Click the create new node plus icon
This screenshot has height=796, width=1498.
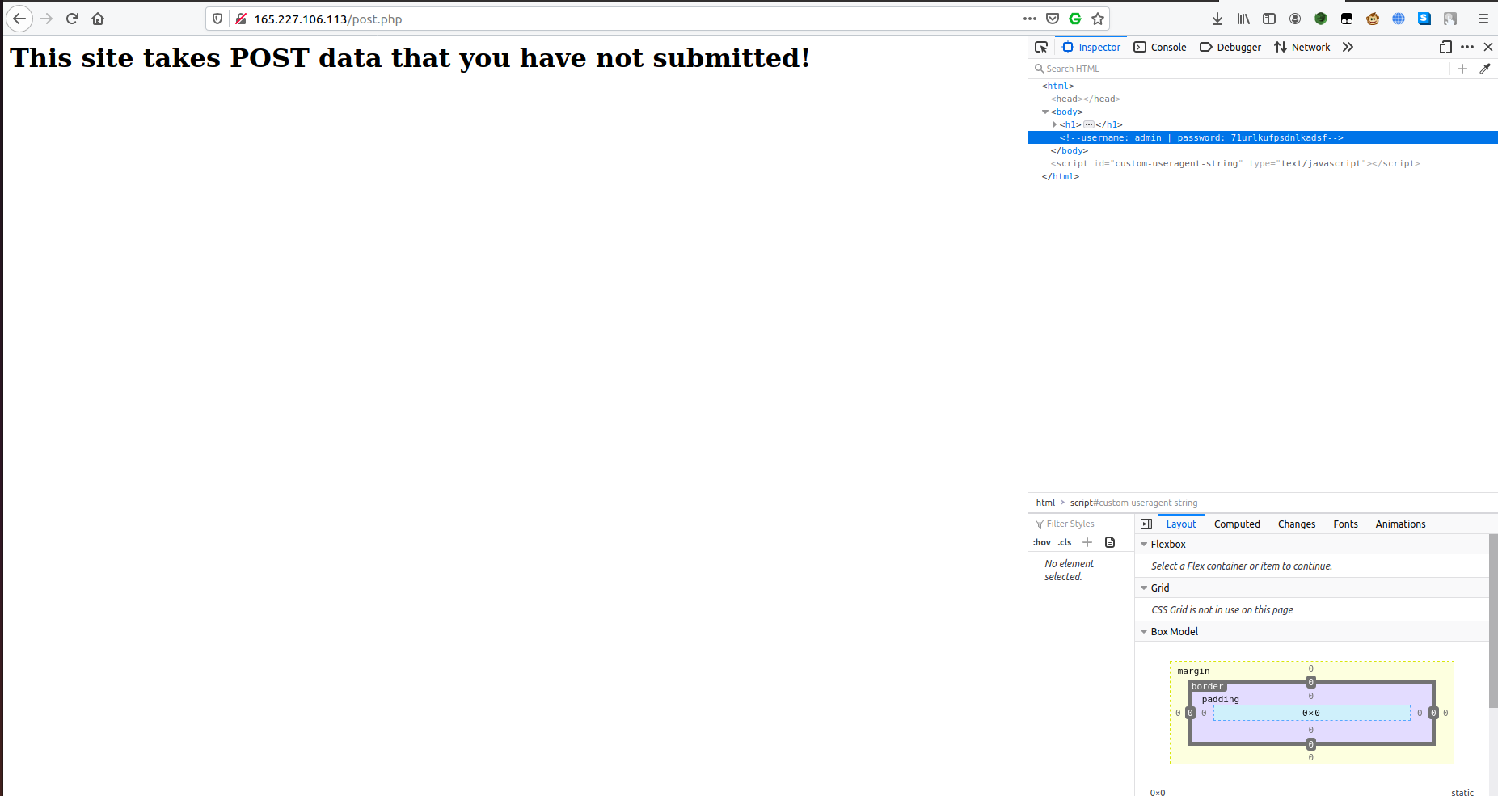pyautogui.click(x=1462, y=69)
